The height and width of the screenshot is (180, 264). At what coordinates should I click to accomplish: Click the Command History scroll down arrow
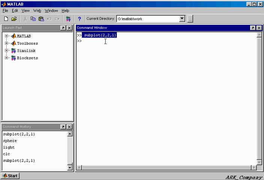(x=70, y=167)
